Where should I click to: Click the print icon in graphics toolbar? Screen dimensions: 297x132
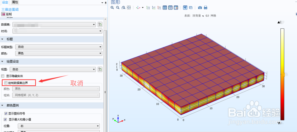(x=206, y=8)
